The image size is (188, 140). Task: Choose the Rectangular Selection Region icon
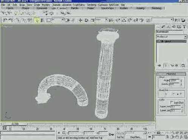coord(49,20)
